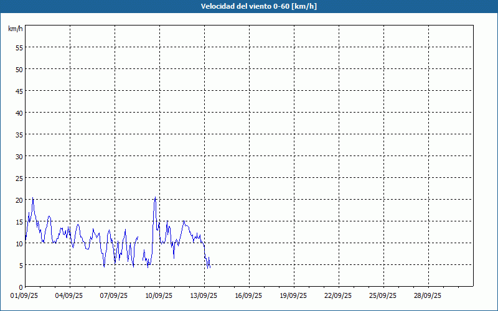This screenshot has width=498, height=311.
Task: Click the y-axis value 0
Action: [21, 287]
